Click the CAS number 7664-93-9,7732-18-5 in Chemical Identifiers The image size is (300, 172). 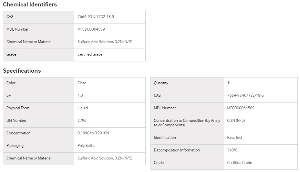[x=96, y=17]
